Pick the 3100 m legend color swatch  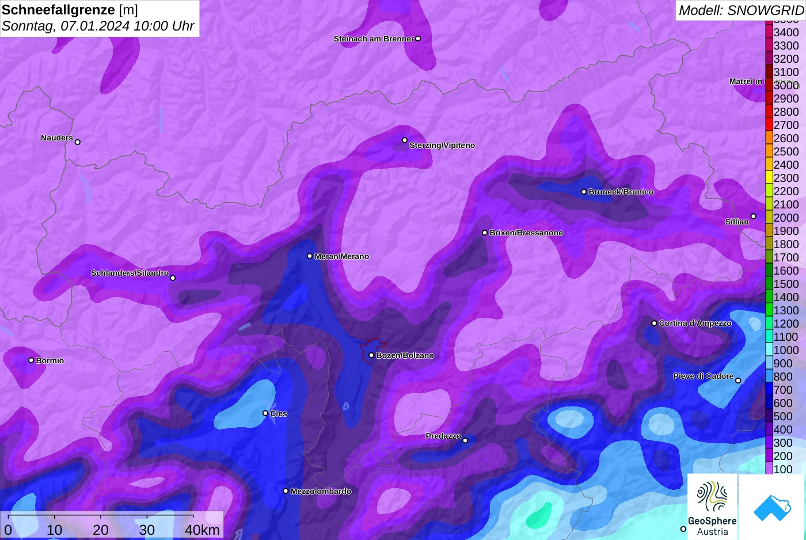tap(769, 72)
